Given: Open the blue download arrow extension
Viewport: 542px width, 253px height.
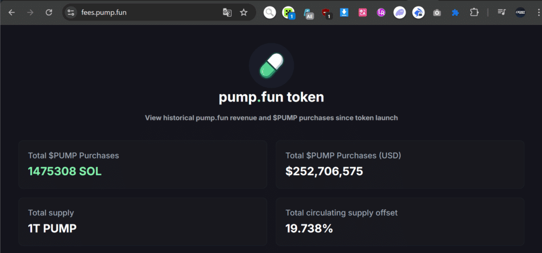Looking at the screenshot, I should [x=344, y=13].
